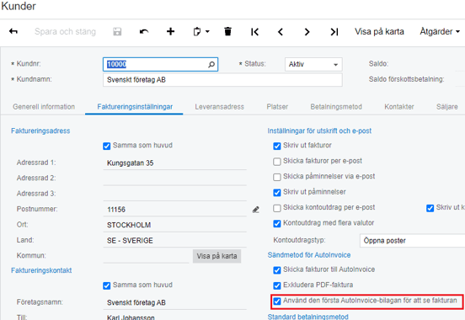Switch to Generell information tab
The image size is (465, 320).
[44, 107]
